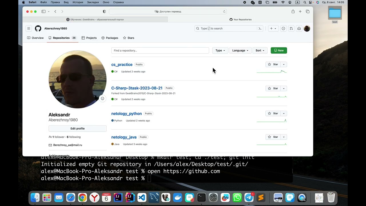Viewport: 366px width, 206px height.
Task: Open the netology_java repository link
Action: [x=124, y=137]
